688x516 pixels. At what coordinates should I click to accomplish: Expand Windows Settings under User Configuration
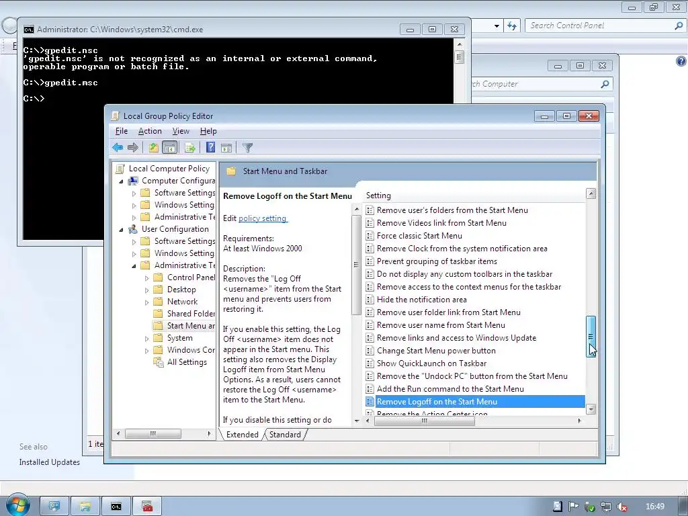coord(134,253)
